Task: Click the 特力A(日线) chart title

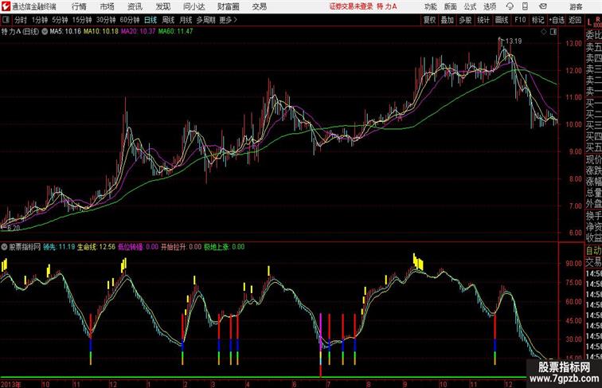Action: click(x=20, y=32)
